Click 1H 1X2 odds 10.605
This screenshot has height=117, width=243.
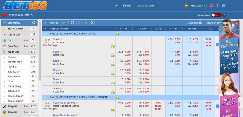click(208, 43)
